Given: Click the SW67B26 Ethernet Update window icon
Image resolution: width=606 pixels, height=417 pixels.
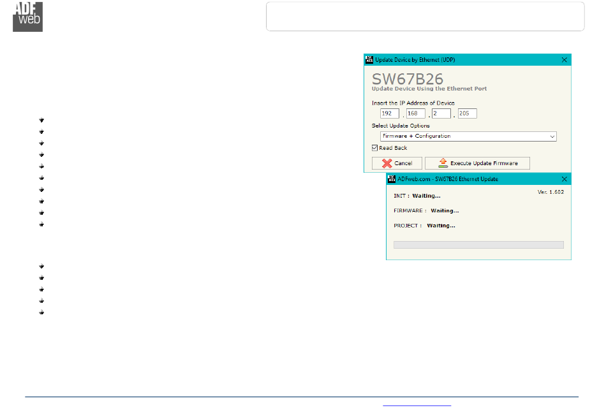Looking at the screenshot, I should [392, 179].
